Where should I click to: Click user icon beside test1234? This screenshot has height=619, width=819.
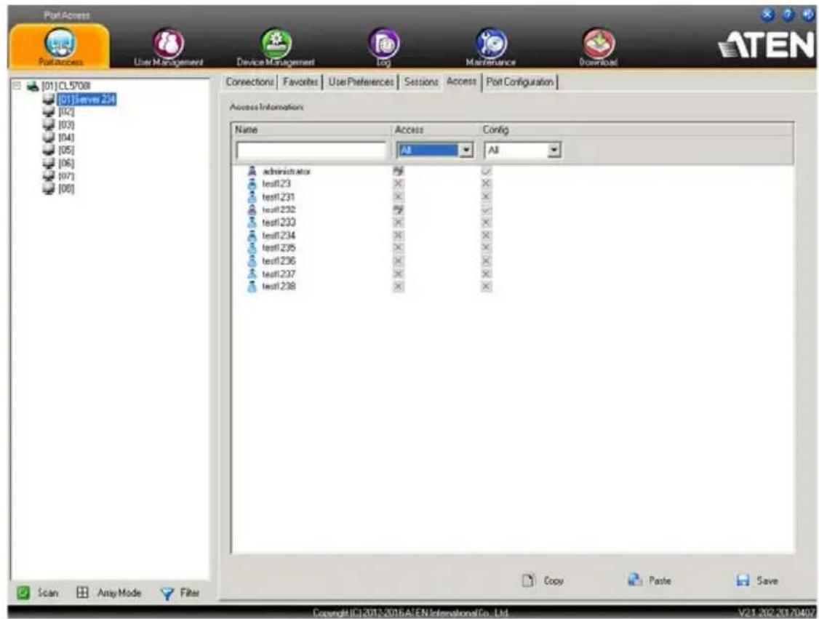252,235
